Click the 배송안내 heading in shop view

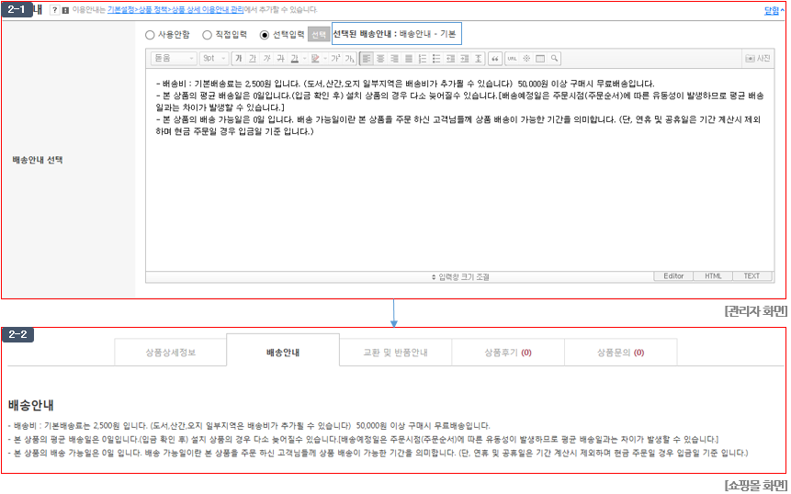coord(30,405)
